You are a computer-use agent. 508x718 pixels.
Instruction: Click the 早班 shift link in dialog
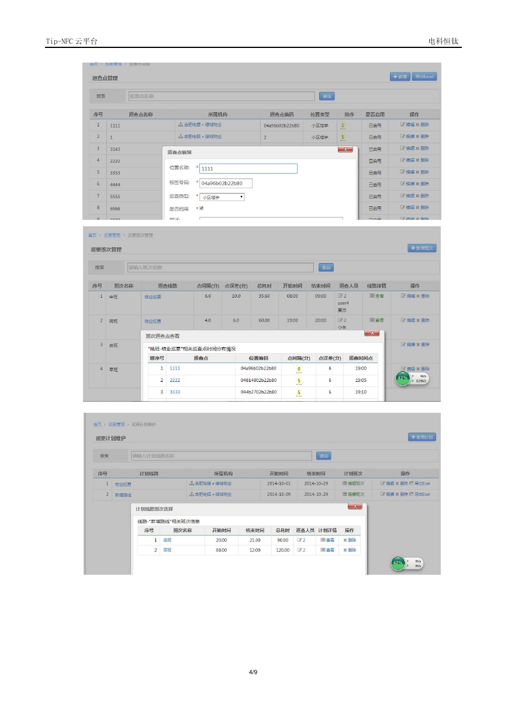tap(167, 550)
